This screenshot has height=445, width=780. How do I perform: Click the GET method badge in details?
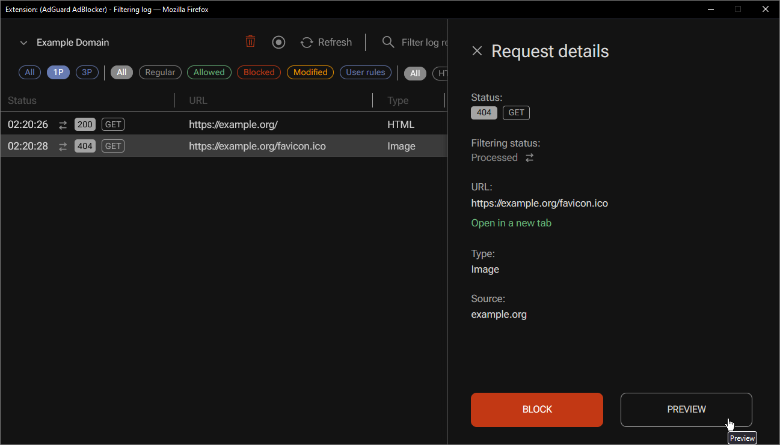coord(516,112)
